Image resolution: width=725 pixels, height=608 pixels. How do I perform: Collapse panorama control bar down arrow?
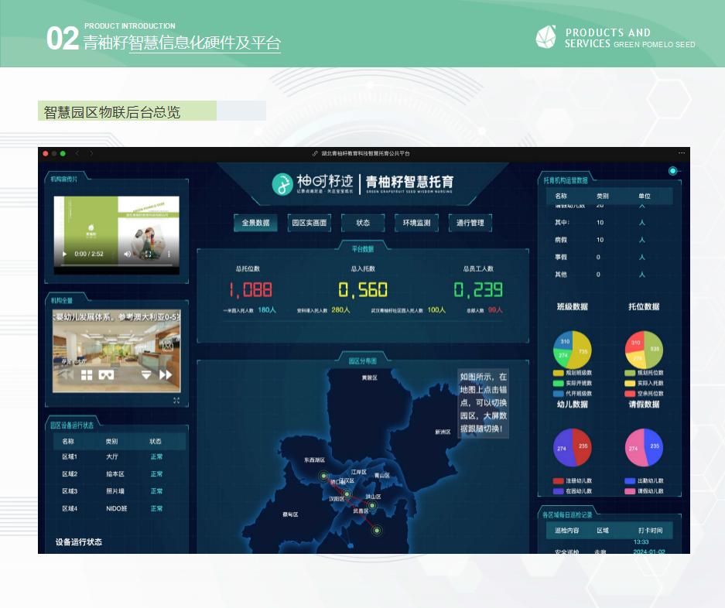coord(145,375)
